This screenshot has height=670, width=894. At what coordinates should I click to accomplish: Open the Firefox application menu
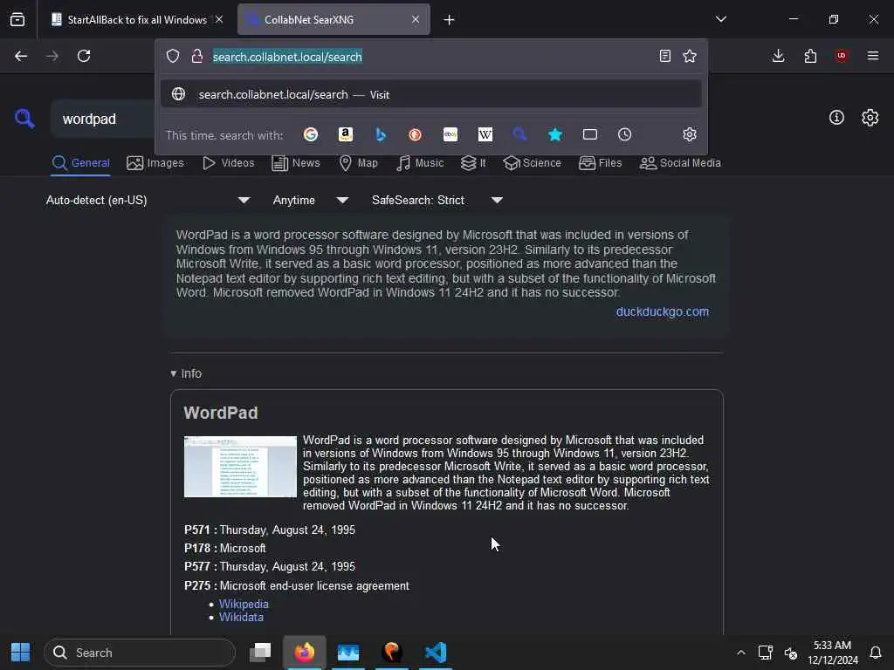[873, 56]
